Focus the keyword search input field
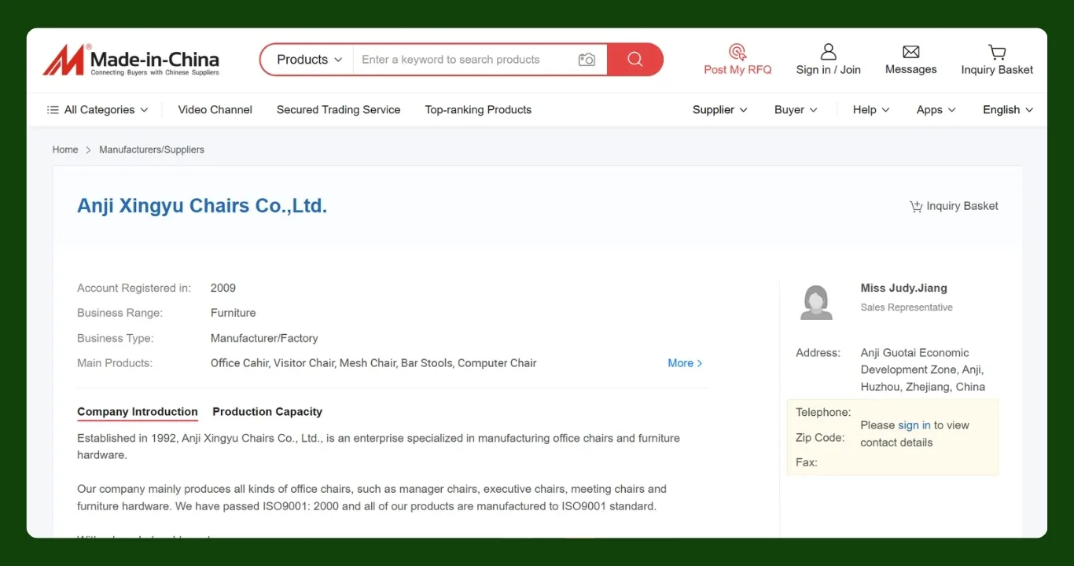 (x=464, y=60)
